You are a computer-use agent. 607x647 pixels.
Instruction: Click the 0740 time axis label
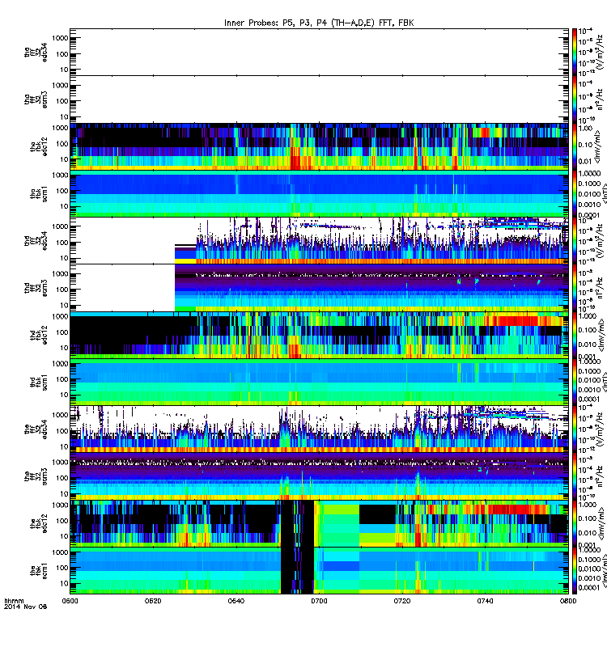pyautogui.click(x=485, y=601)
